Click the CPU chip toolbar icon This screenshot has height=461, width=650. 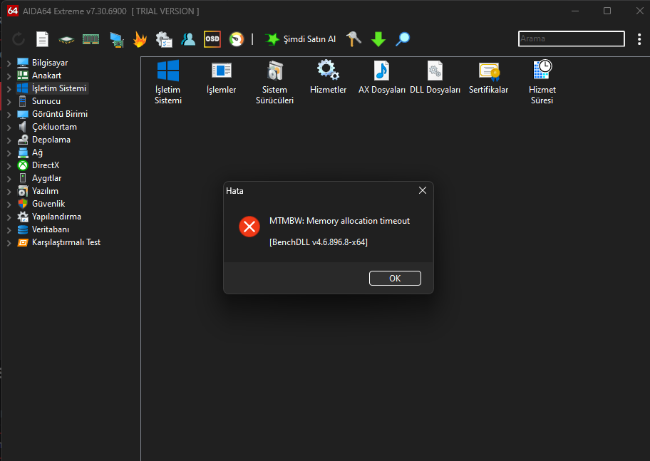coord(66,39)
